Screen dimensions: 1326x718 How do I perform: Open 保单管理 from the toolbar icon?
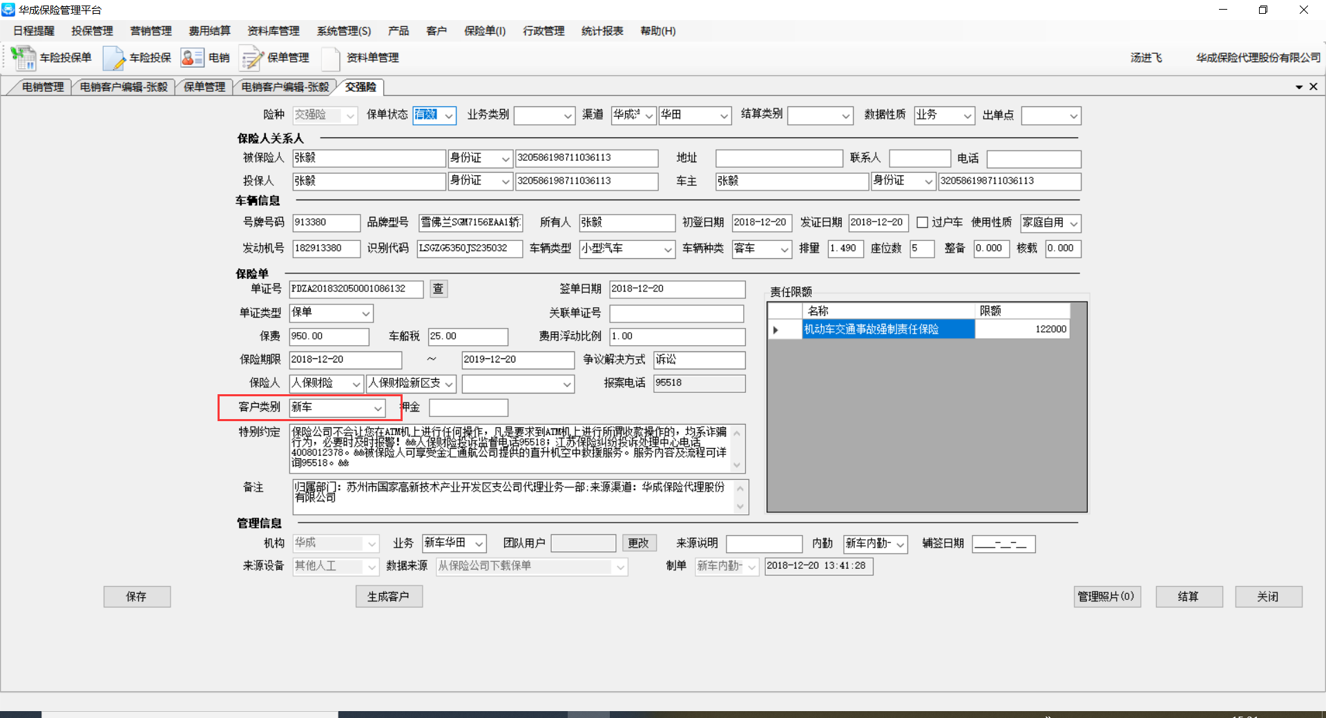251,58
